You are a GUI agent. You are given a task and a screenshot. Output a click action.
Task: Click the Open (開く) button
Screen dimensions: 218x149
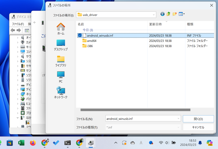click(198, 119)
